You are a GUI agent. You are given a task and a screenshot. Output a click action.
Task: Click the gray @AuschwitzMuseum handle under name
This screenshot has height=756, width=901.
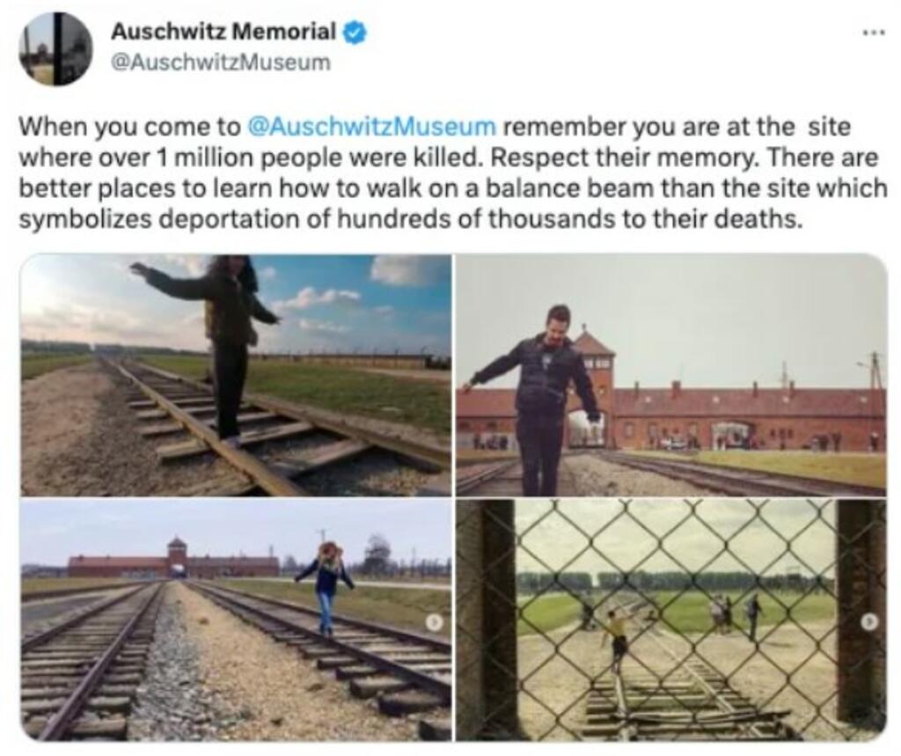point(220,62)
